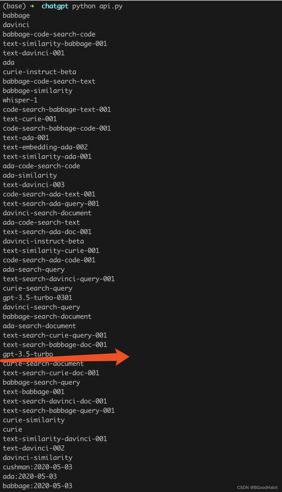The image size is (282, 492).
Task: Click the api.py filename in the command
Action: (x=111, y=7)
